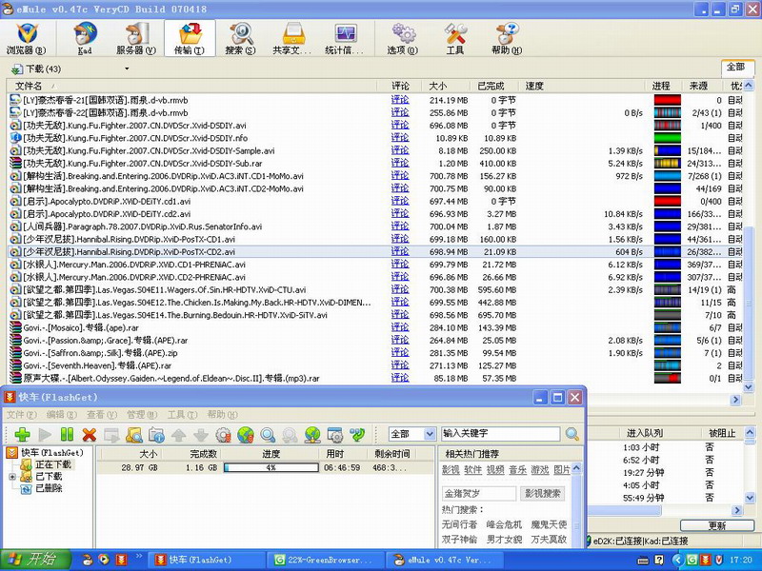
Task: Open the eMule 浏览器 browser toolbar button
Action: pos(27,38)
